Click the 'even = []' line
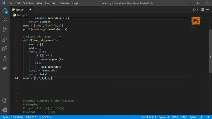 coord(36,44)
